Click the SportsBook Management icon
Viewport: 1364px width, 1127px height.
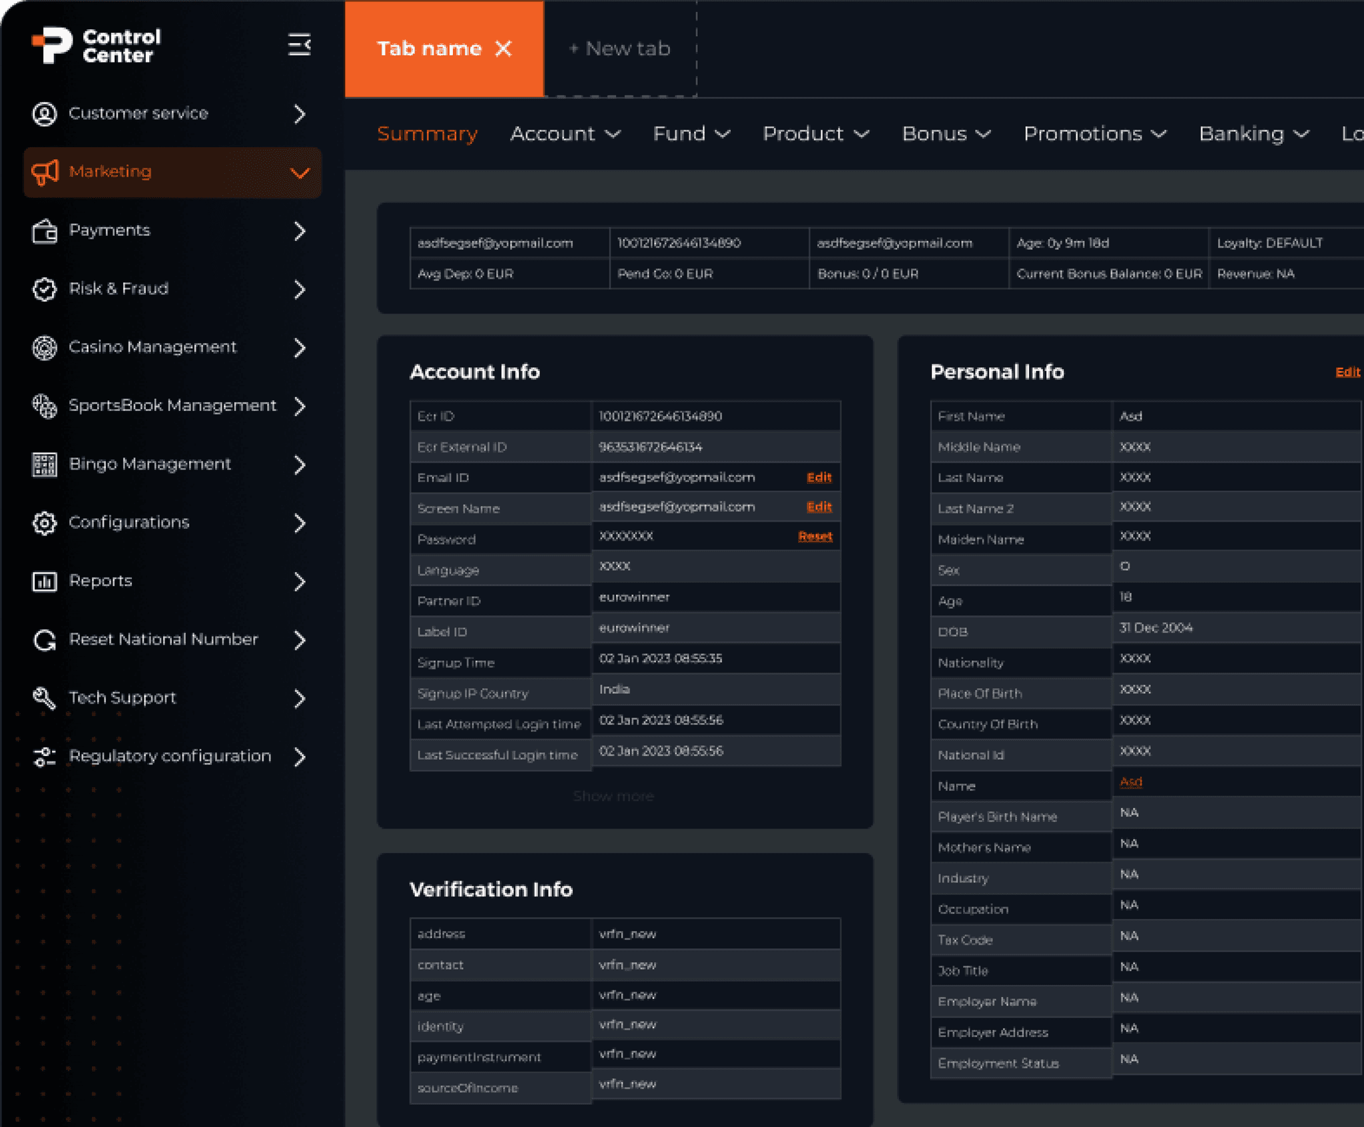click(44, 406)
